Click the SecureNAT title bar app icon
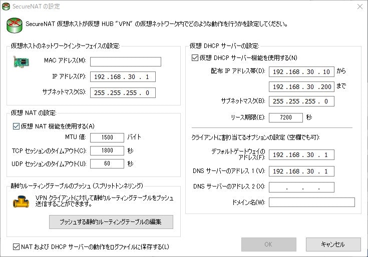 click(6, 6)
